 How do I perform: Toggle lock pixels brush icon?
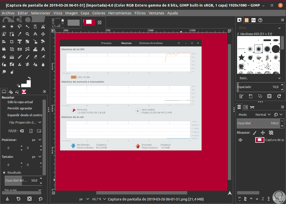coord(255,133)
